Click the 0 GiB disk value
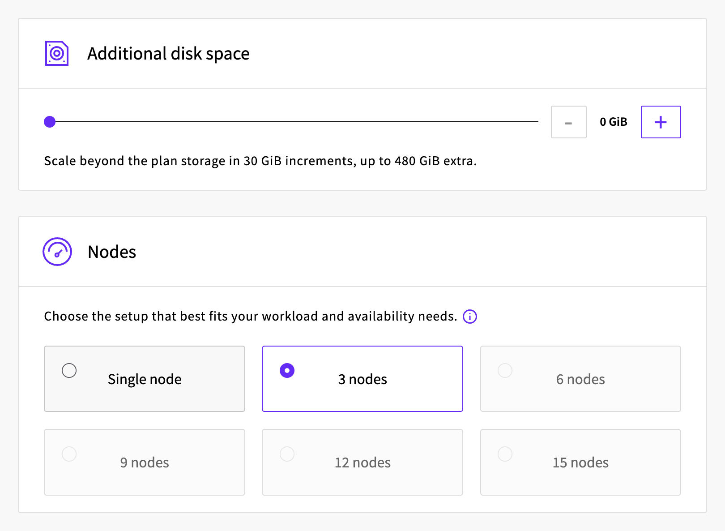 coord(614,122)
